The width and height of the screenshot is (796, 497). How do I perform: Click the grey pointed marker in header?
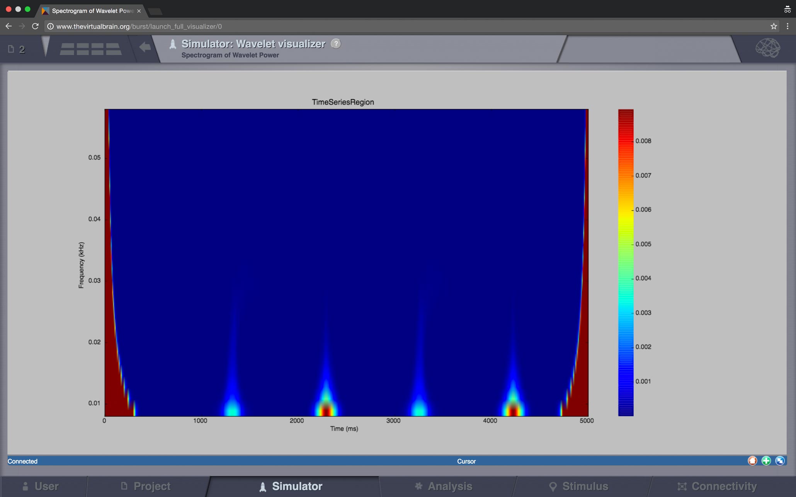click(46, 46)
